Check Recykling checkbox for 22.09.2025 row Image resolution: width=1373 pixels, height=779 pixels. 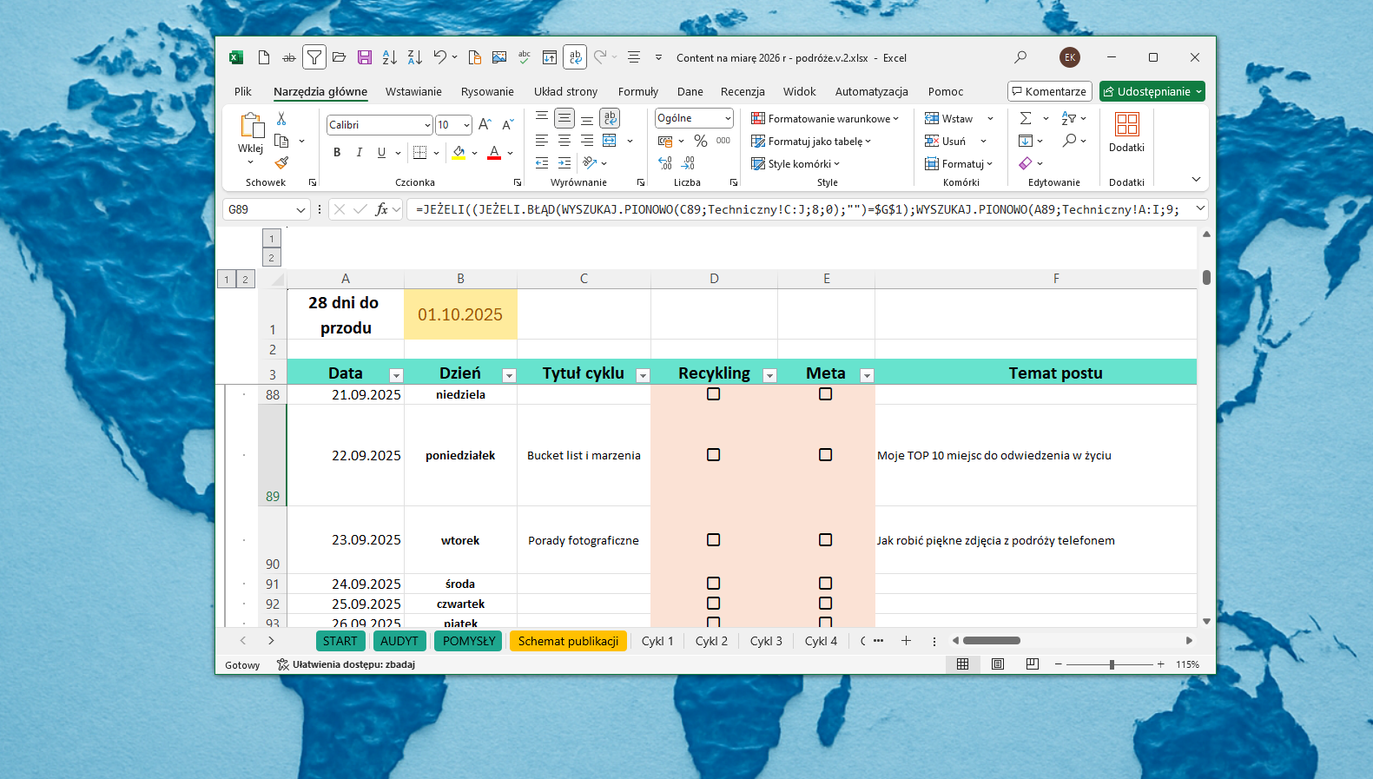pyautogui.click(x=713, y=455)
